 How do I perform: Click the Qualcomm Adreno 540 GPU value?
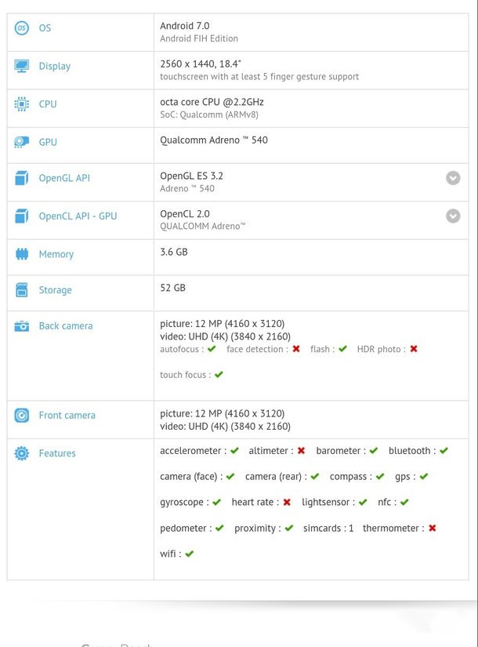[214, 140]
